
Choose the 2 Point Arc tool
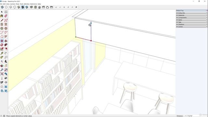click(6, 32)
